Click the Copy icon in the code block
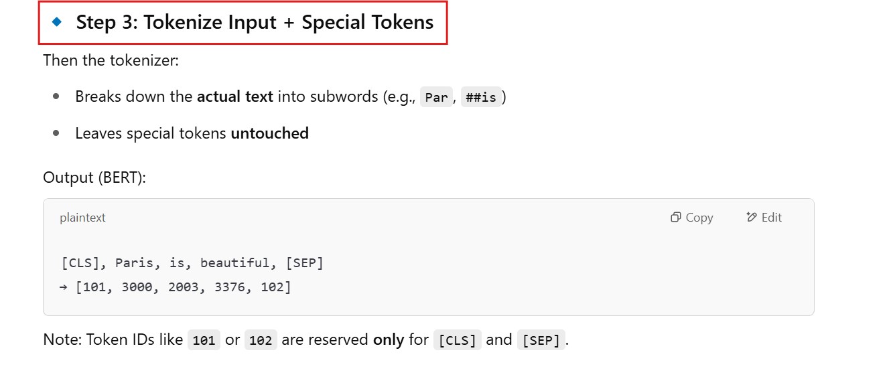This screenshot has width=893, height=387. pyautogui.click(x=676, y=218)
